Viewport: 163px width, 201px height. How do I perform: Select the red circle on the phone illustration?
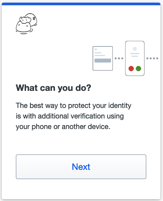[x=131, y=68]
